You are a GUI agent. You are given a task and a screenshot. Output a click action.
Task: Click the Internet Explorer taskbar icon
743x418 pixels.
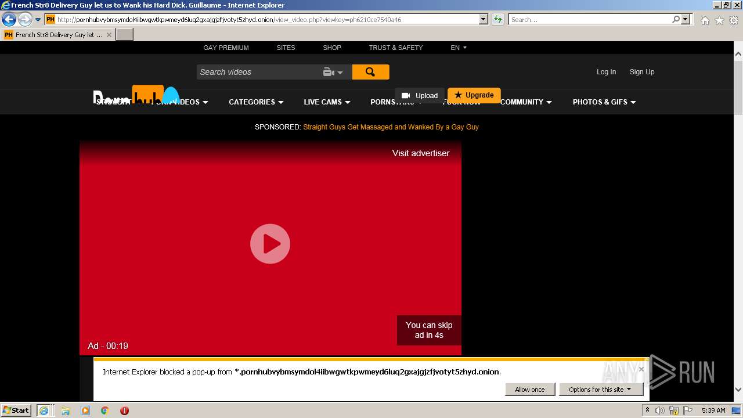[x=44, y=410]
